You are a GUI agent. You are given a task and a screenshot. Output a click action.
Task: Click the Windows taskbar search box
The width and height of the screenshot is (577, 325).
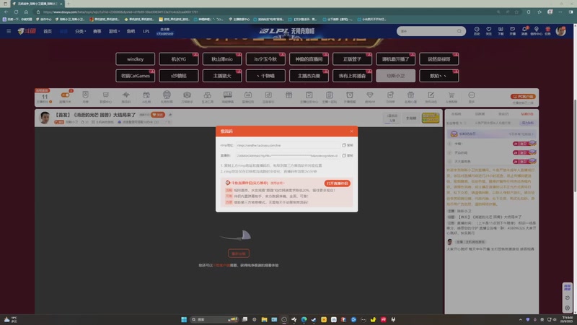coord(214,319)
